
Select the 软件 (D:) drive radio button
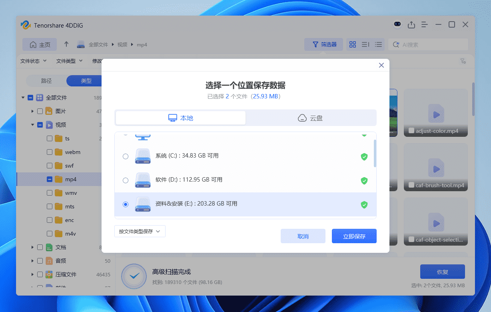[x=126, y=180]
